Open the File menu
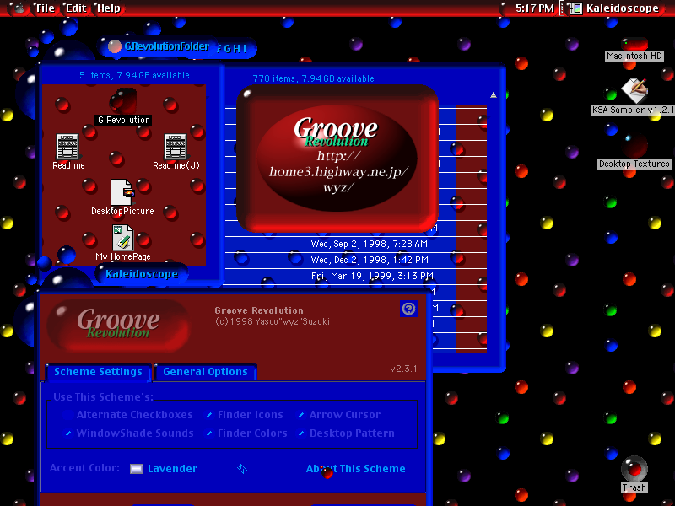The image size is (675, 506). (x=46, y=8)
